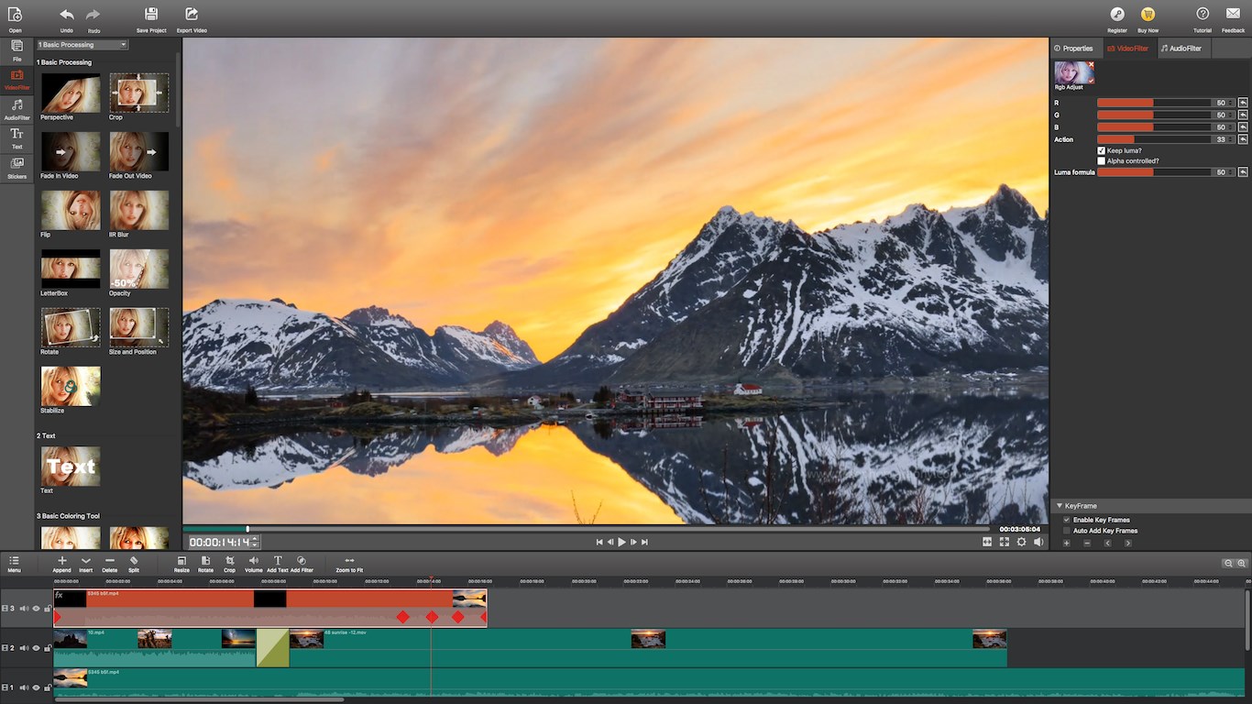Image resolution: width=1252 pixels, height=704 pixels.
Task: Hide track 2 with its eye toggle
Action: (35, 648)
